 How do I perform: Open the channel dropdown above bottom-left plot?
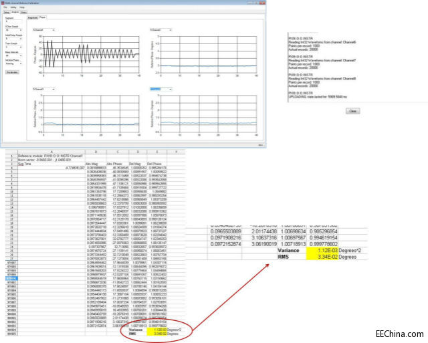pos(43,89)
